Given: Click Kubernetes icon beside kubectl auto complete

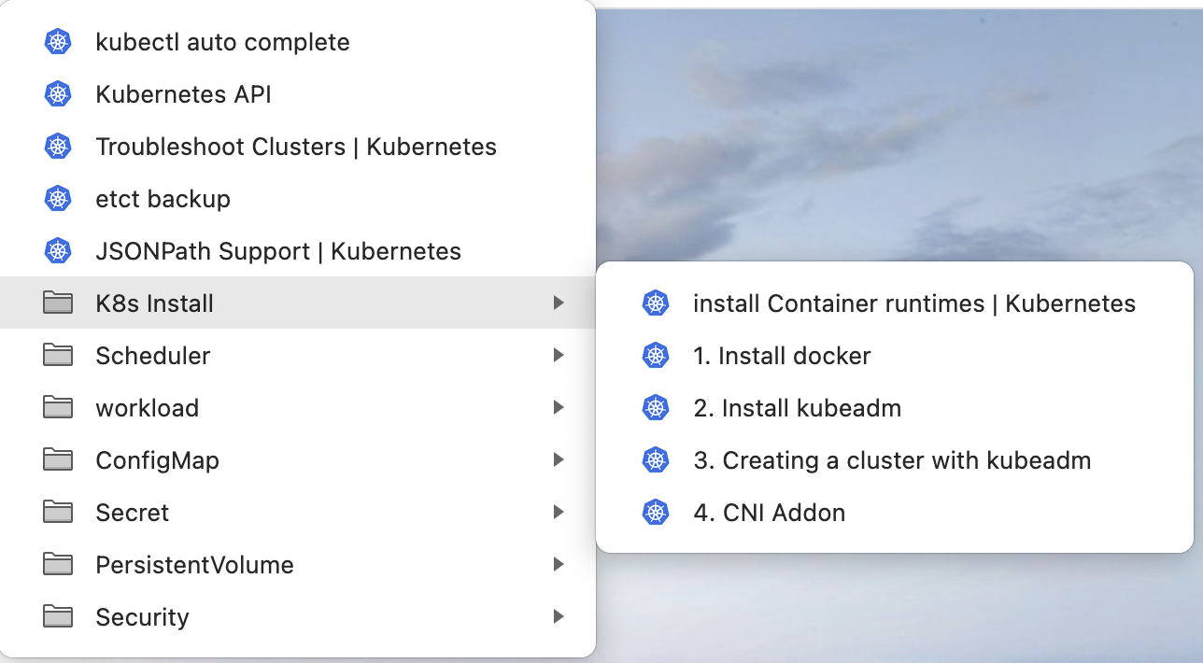Looking at the screenshot, I should [58, 42].
